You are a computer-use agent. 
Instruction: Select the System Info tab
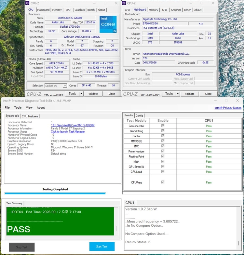(12, 116)
